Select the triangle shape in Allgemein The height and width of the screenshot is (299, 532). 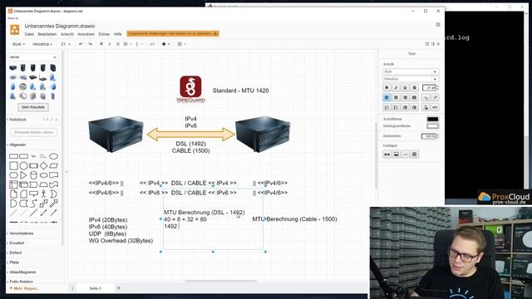(23, 175)
